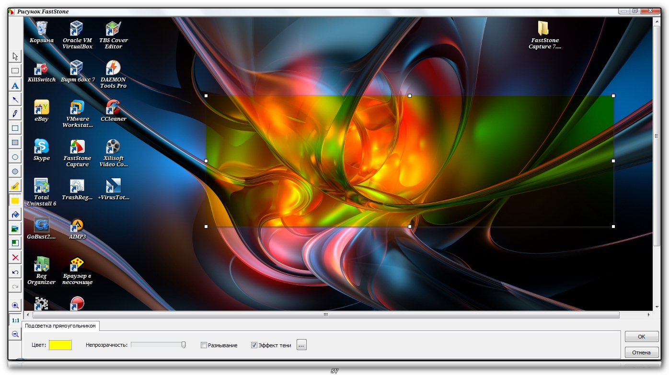Activate the yellow highlighter marker tool

pos(15,186)
